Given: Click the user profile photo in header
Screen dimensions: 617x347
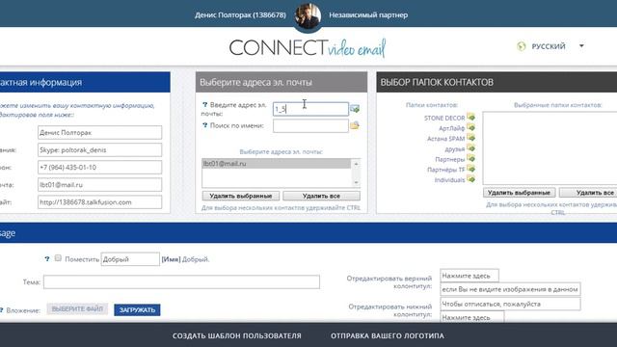Looking at the screenshot, I should tap(308, 16).
